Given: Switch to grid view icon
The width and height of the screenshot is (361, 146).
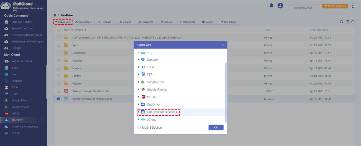Looking at the screenshot, I should [x=347, y=22].
